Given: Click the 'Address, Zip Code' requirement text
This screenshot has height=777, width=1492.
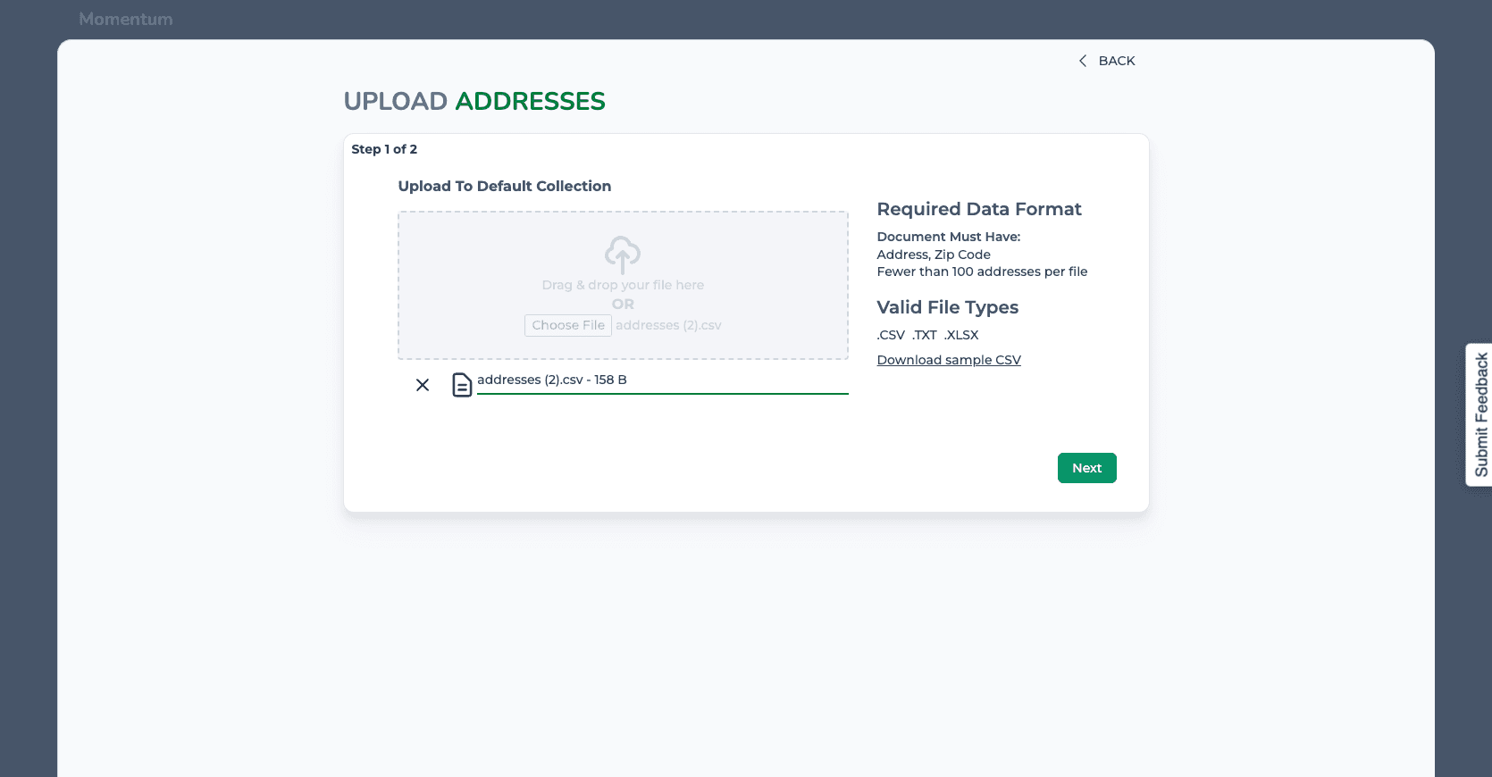Looking at the screenshot, I should (934, 255).
